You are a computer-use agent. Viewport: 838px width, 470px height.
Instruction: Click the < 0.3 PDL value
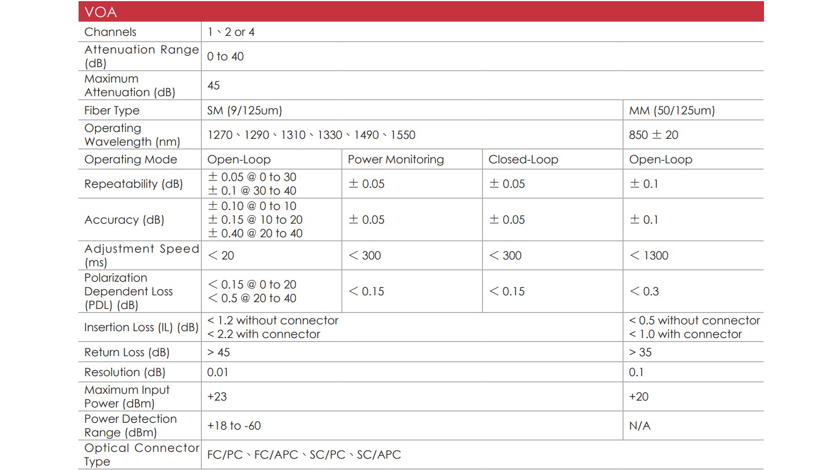(x=644, y=291)
